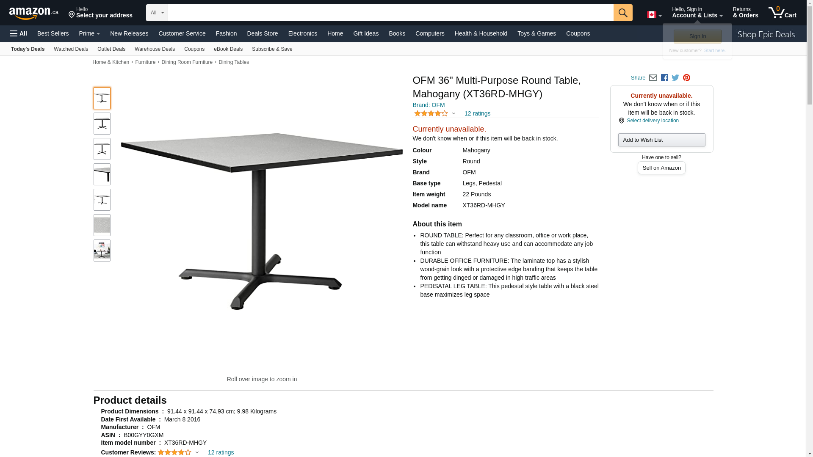Expand the All search category dropdown
Screen dimensions: 813x457
point(157,13)
